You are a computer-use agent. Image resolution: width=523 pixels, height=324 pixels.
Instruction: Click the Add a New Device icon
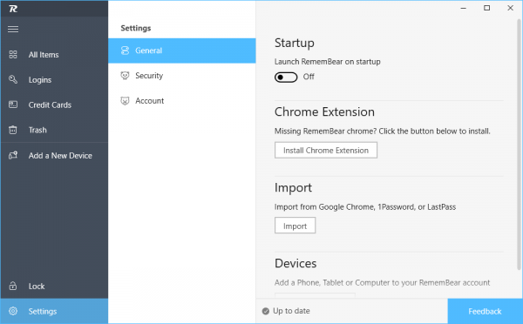click(13, 155)
